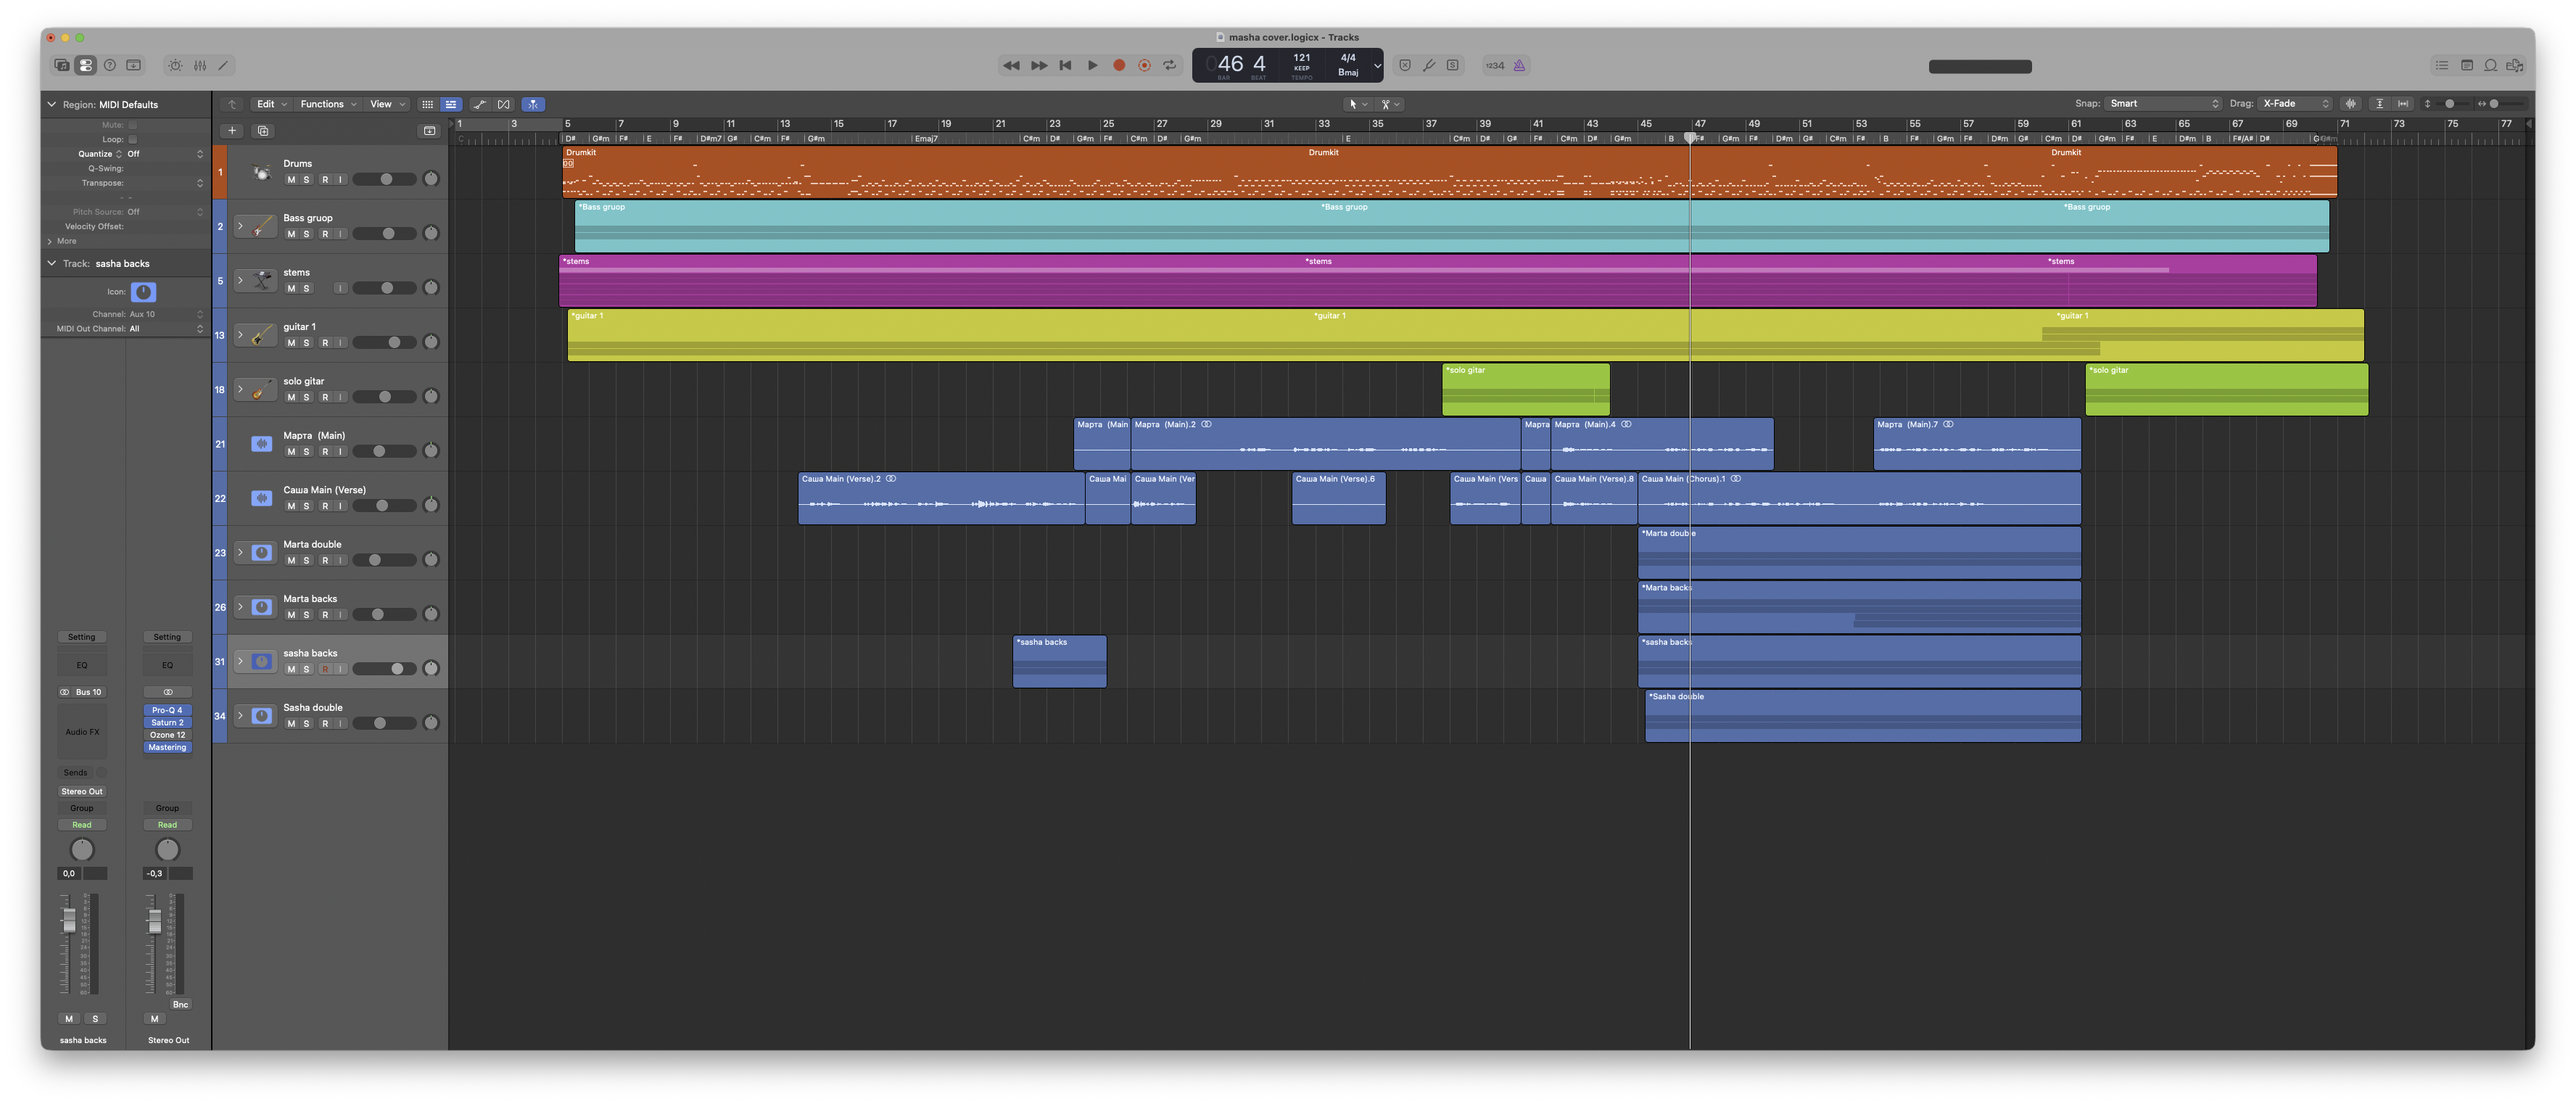This screenshot has width=2576, height=1104.
Task: Click the Bnc bounce button
Action: point(180,1004)
